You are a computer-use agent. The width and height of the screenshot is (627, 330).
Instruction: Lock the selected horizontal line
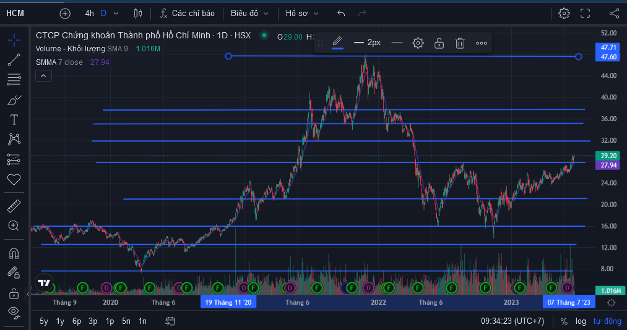coord(439,43)
